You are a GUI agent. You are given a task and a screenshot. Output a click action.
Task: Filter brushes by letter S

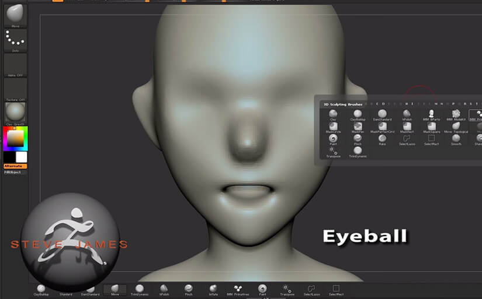471,104
